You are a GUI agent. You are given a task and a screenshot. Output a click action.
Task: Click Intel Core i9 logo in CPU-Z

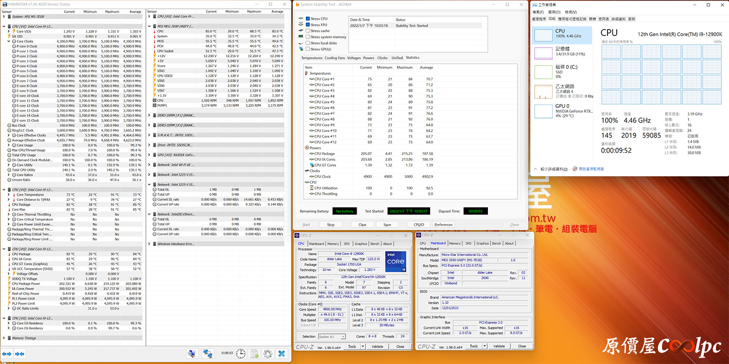coord(395,261)
